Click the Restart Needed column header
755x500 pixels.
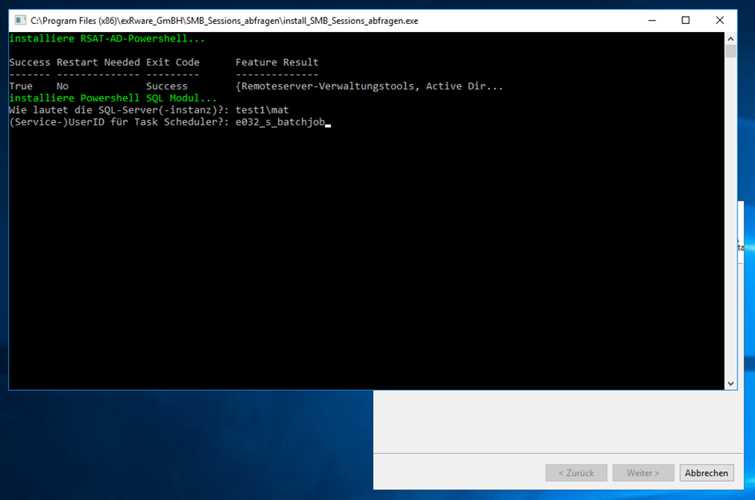coord(98,62)
